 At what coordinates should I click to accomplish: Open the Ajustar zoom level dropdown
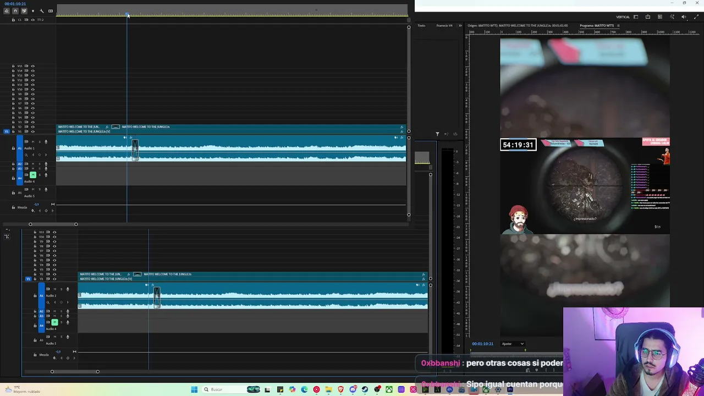(513, 344)
